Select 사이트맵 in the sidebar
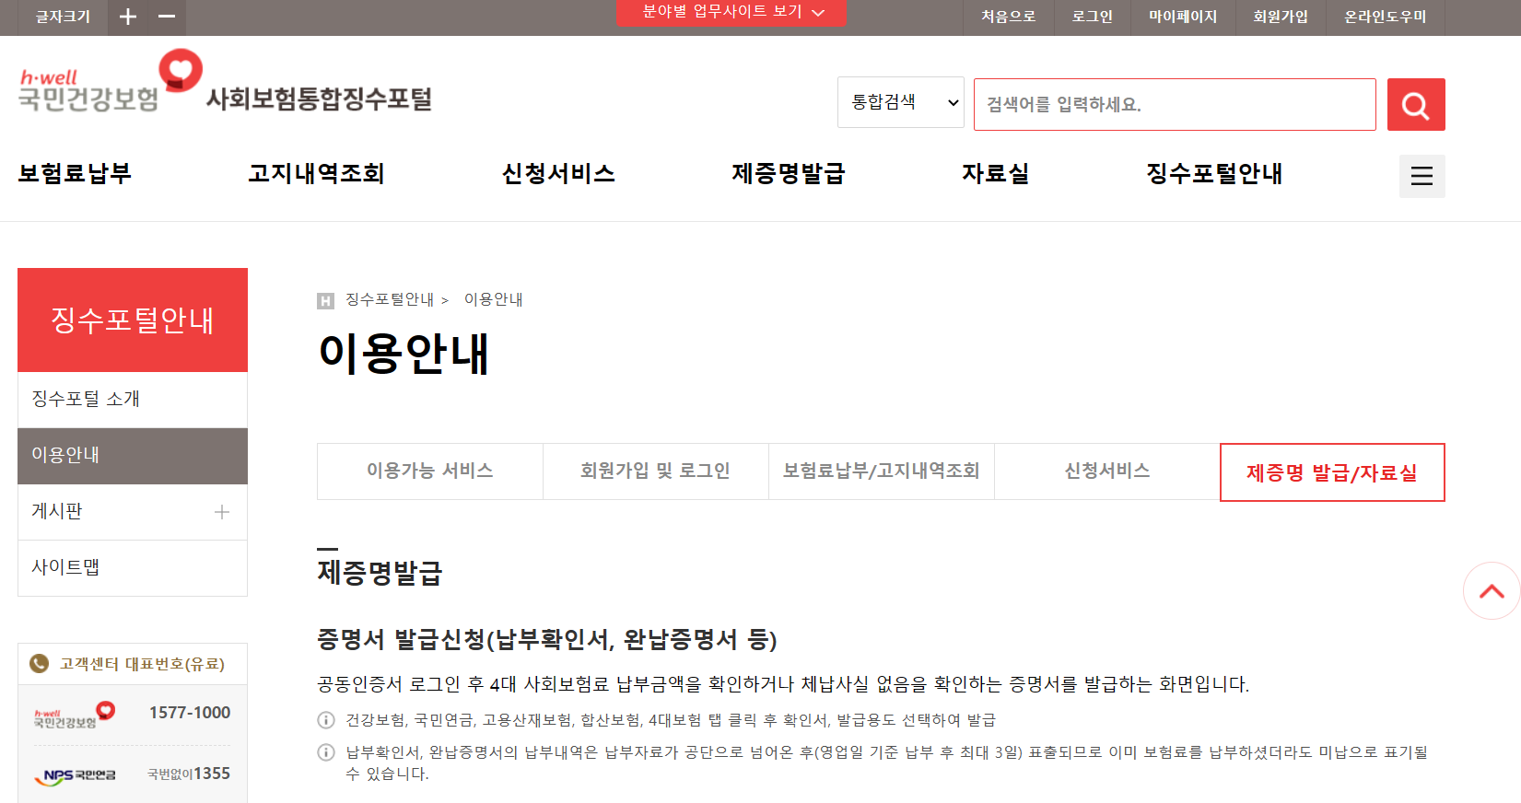1521x803 pixels. 133,568
